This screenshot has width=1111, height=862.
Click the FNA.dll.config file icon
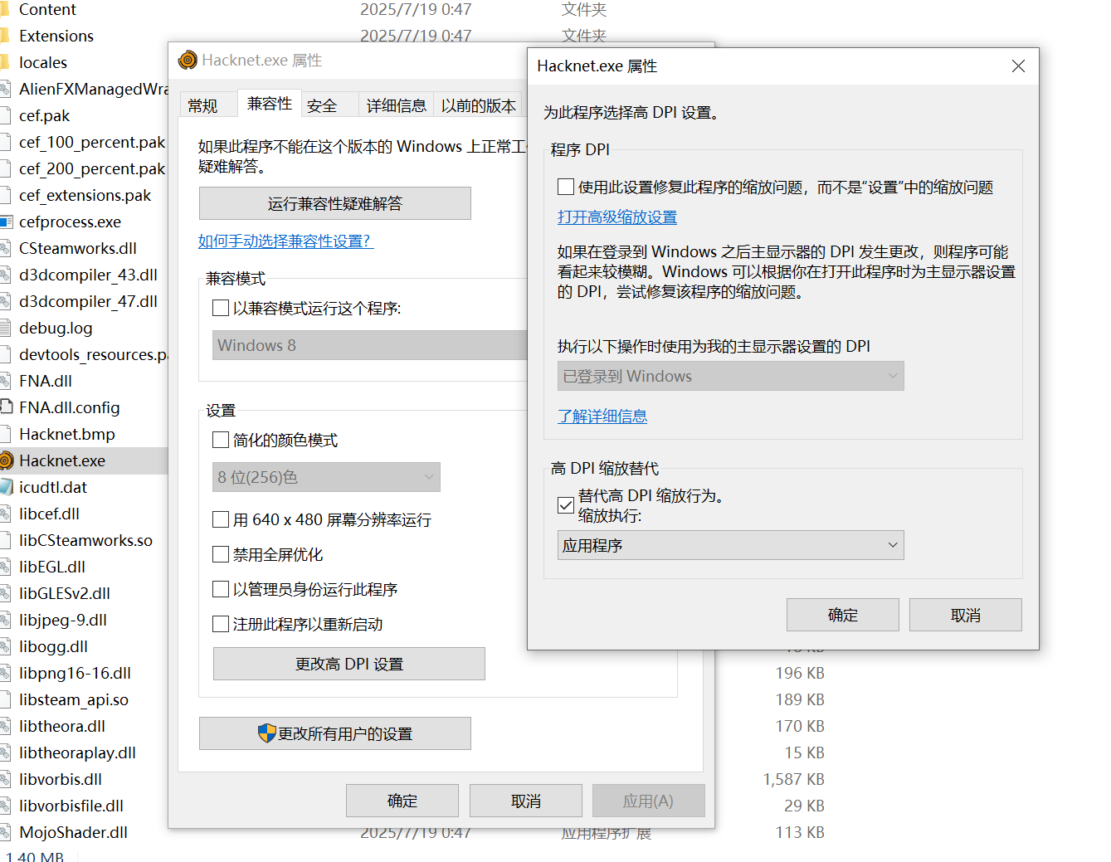[6, 407]
